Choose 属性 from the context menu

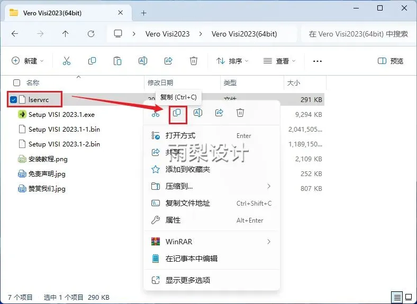point(212,220)
